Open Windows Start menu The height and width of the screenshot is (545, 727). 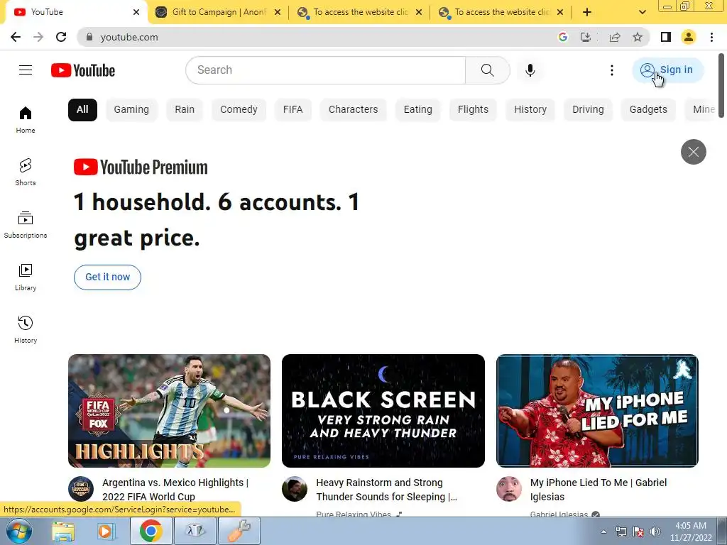(x=18, y=531)
